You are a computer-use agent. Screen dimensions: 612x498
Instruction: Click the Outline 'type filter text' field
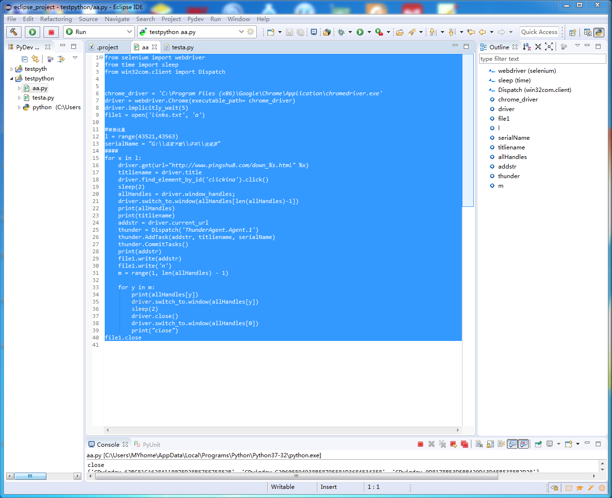543,59
